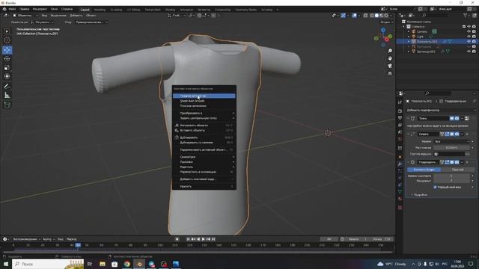Image resolution: width=479 pixels, height=269 pixels.
Task: Collapse the Подразделение modifier panel
Action: coord(409,162)
